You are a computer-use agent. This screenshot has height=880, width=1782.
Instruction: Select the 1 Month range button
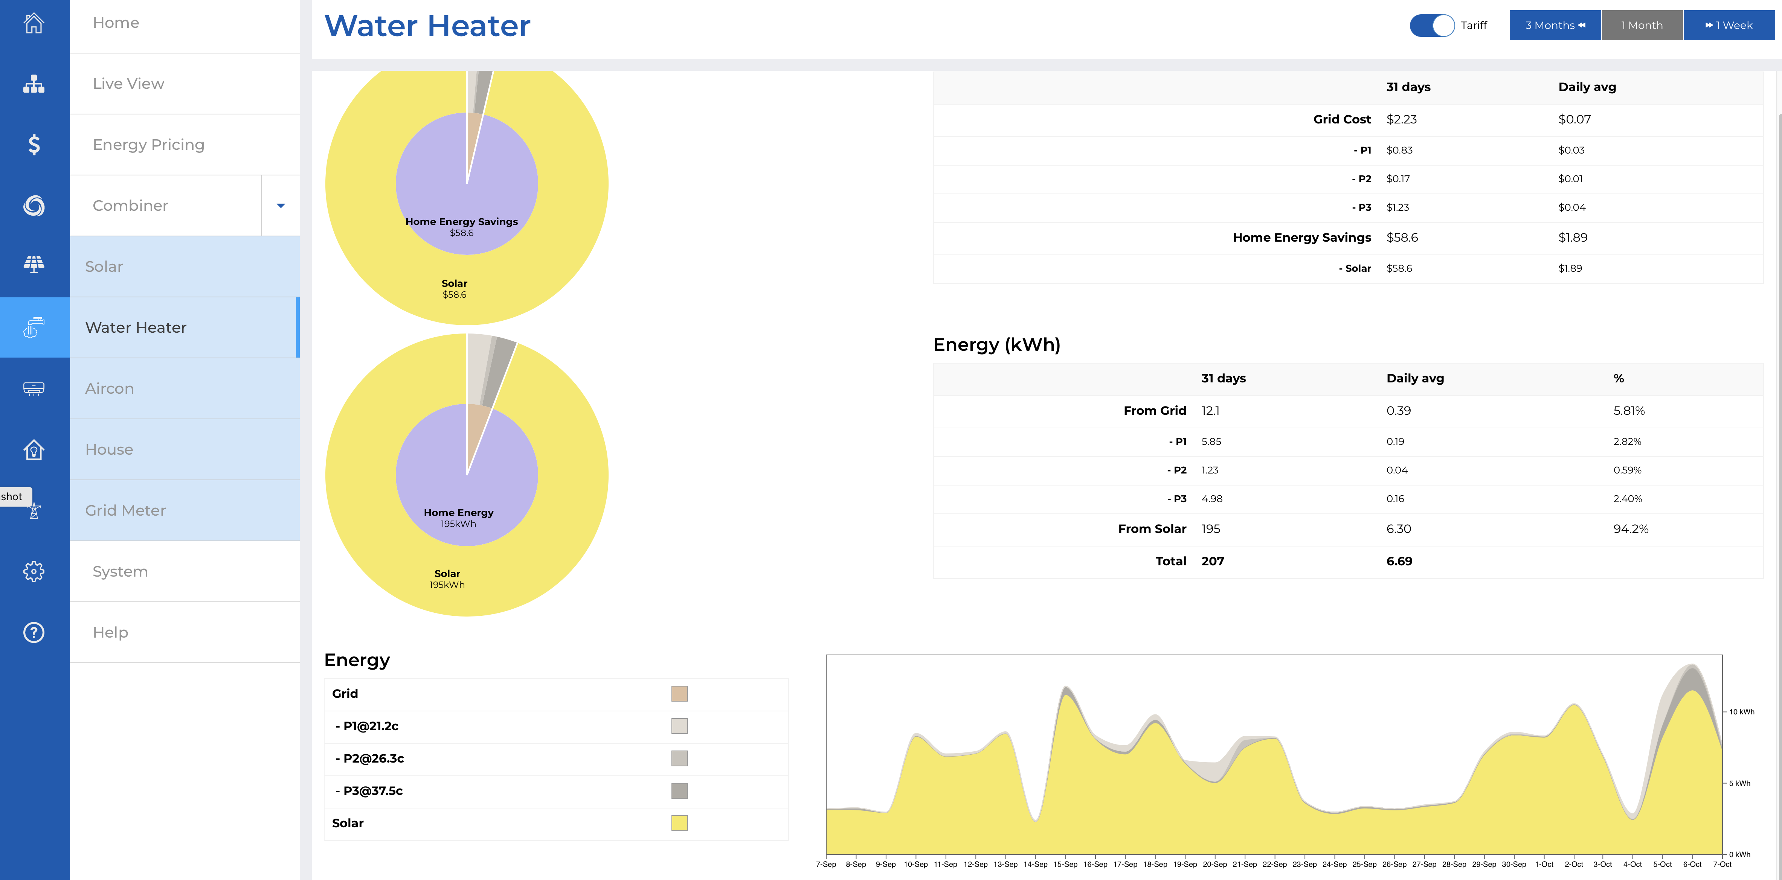pos(1642,26)
